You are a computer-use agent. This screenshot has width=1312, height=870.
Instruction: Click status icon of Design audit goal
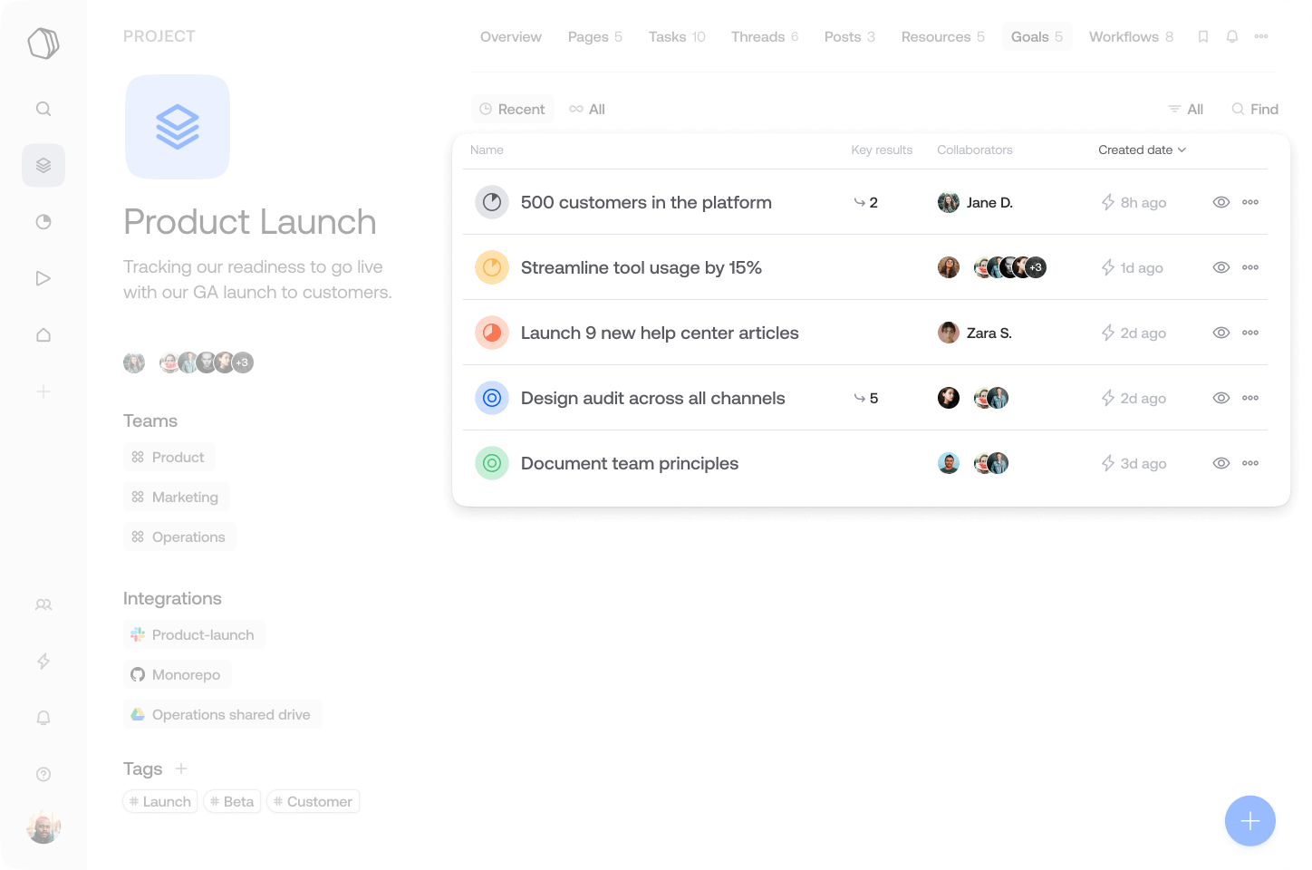point(492,398)
